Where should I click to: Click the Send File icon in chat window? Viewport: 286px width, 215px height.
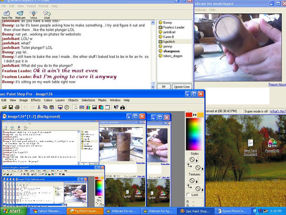click(7, 15)
